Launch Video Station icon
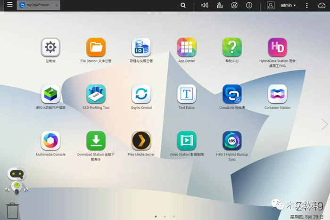This screenshot has height=220, width=330. 187,140
